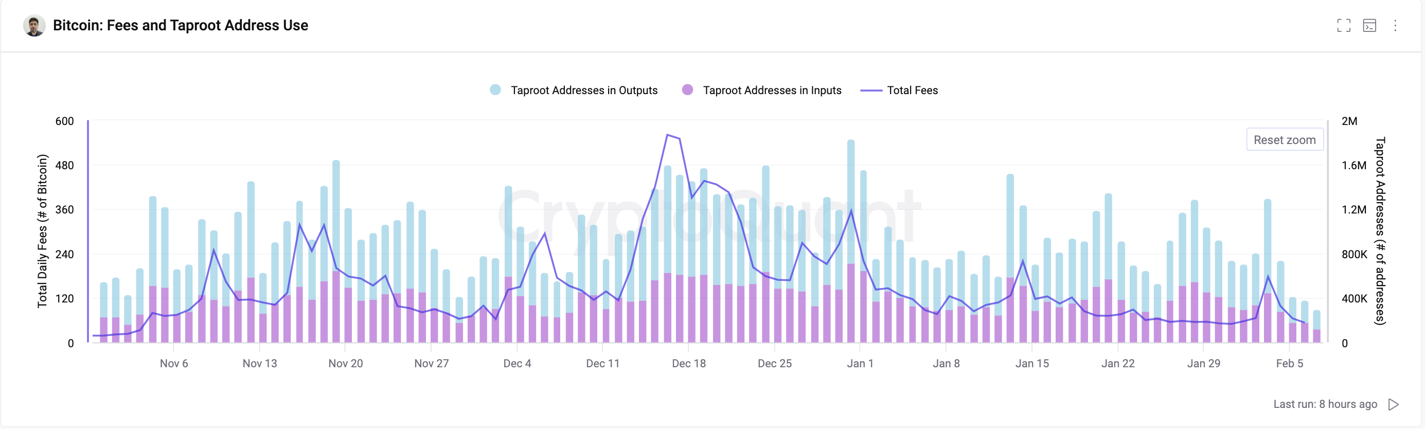The width and height of the screenshot is (1425, 429).
Task: Click the '480' left axis value
Action: click(x=65, y=165)
